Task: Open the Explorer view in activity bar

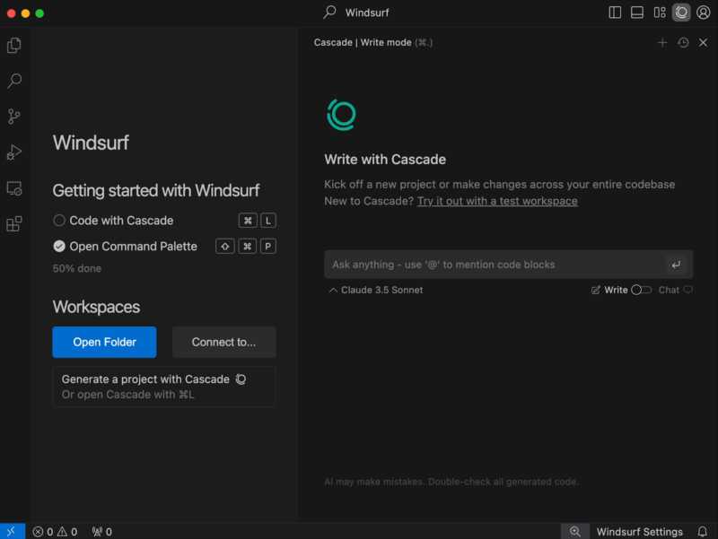Action: tap(14, 45)
